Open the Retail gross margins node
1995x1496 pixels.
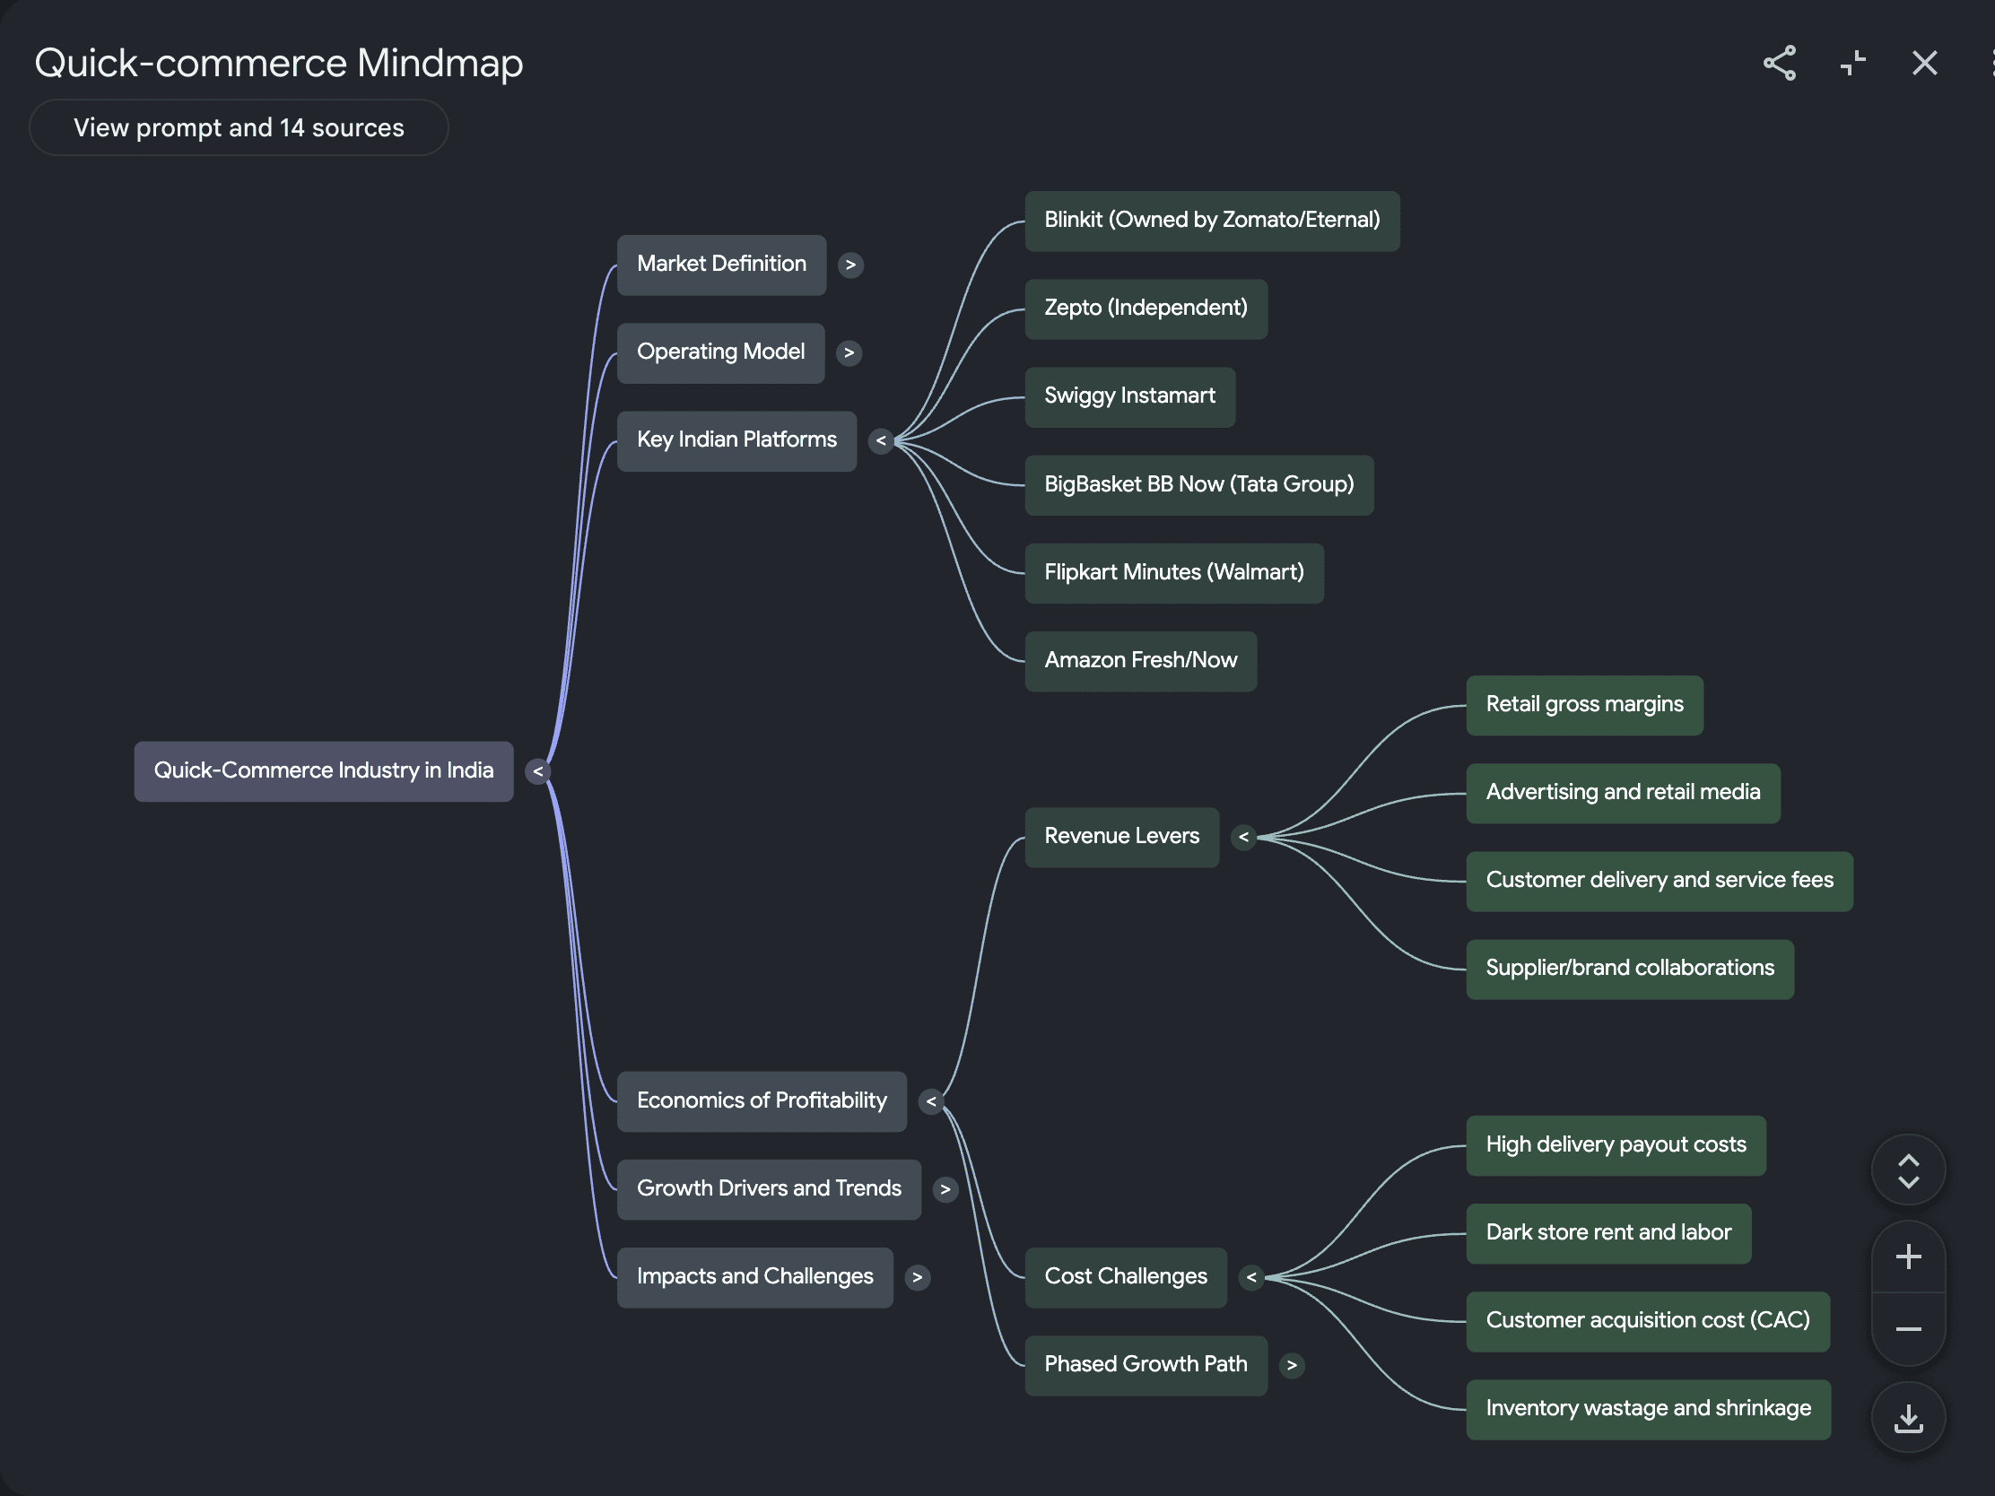tap(1585, 705)
